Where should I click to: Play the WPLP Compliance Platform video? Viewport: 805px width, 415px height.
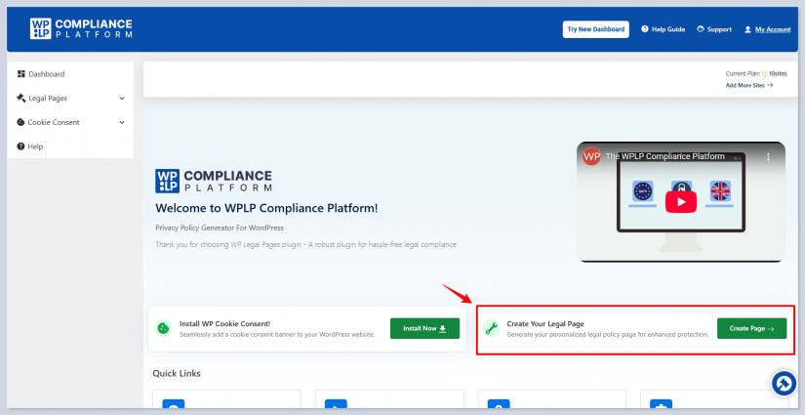coord(680,201)
